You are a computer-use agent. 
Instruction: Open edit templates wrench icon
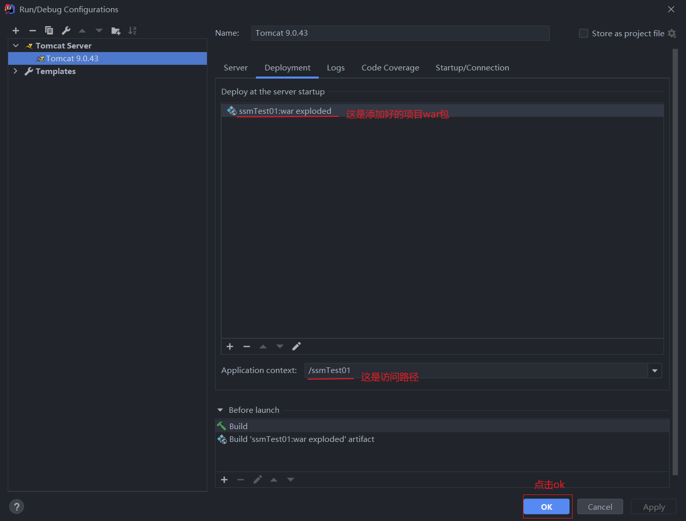click(66, 31)
